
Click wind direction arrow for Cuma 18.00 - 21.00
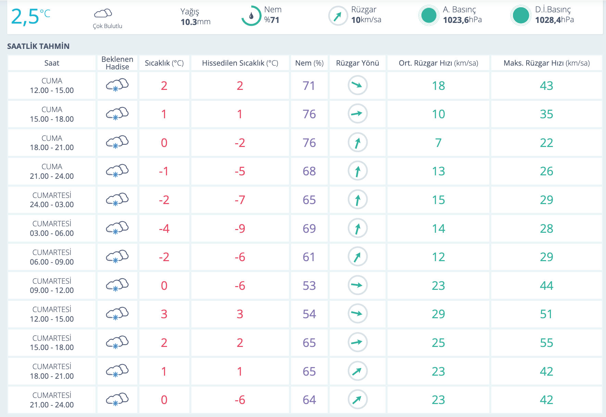tap(357, 143)
